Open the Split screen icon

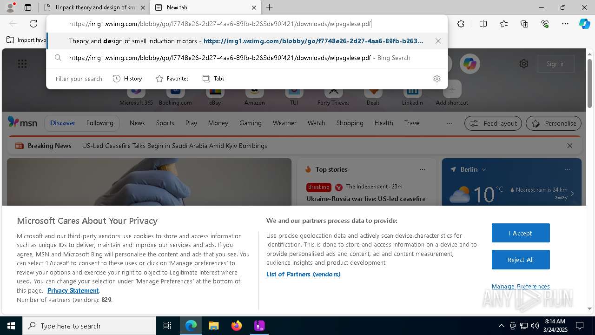tap(483, 24)
